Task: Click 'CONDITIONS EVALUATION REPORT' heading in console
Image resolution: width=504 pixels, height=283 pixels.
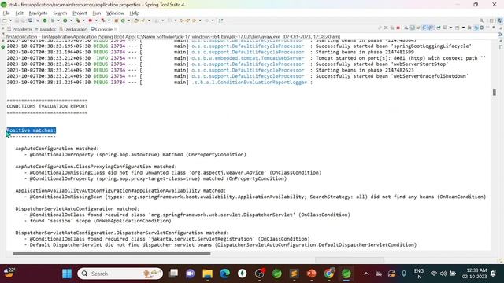Action: [x=47, y=106]
